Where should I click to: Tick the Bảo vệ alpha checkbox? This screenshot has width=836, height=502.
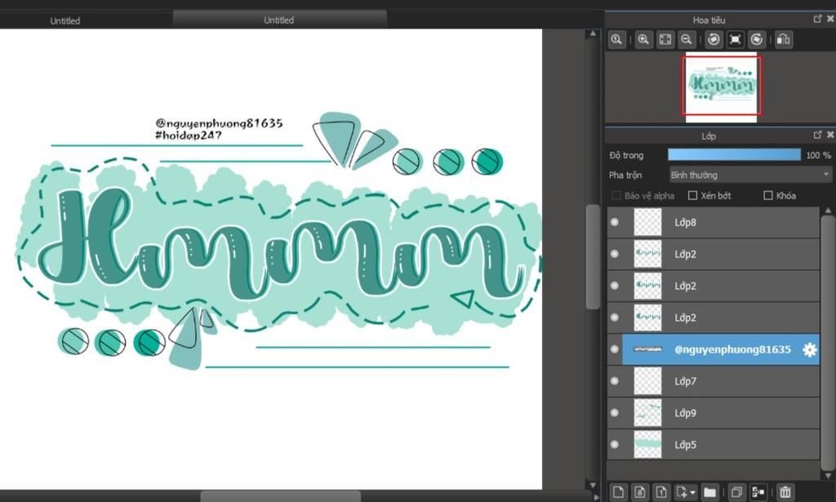point(616,196)
